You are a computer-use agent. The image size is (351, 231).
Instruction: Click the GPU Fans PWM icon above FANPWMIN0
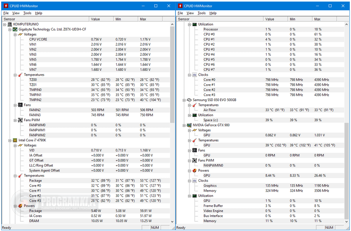(195, 160)
